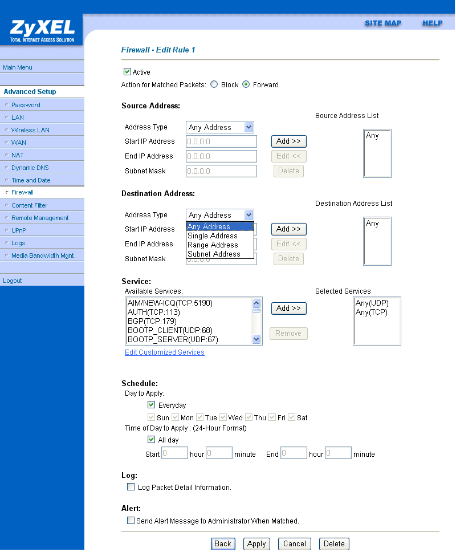Open LAN settings page
This screenshot has width=456, height=552.
pos(18,117)
